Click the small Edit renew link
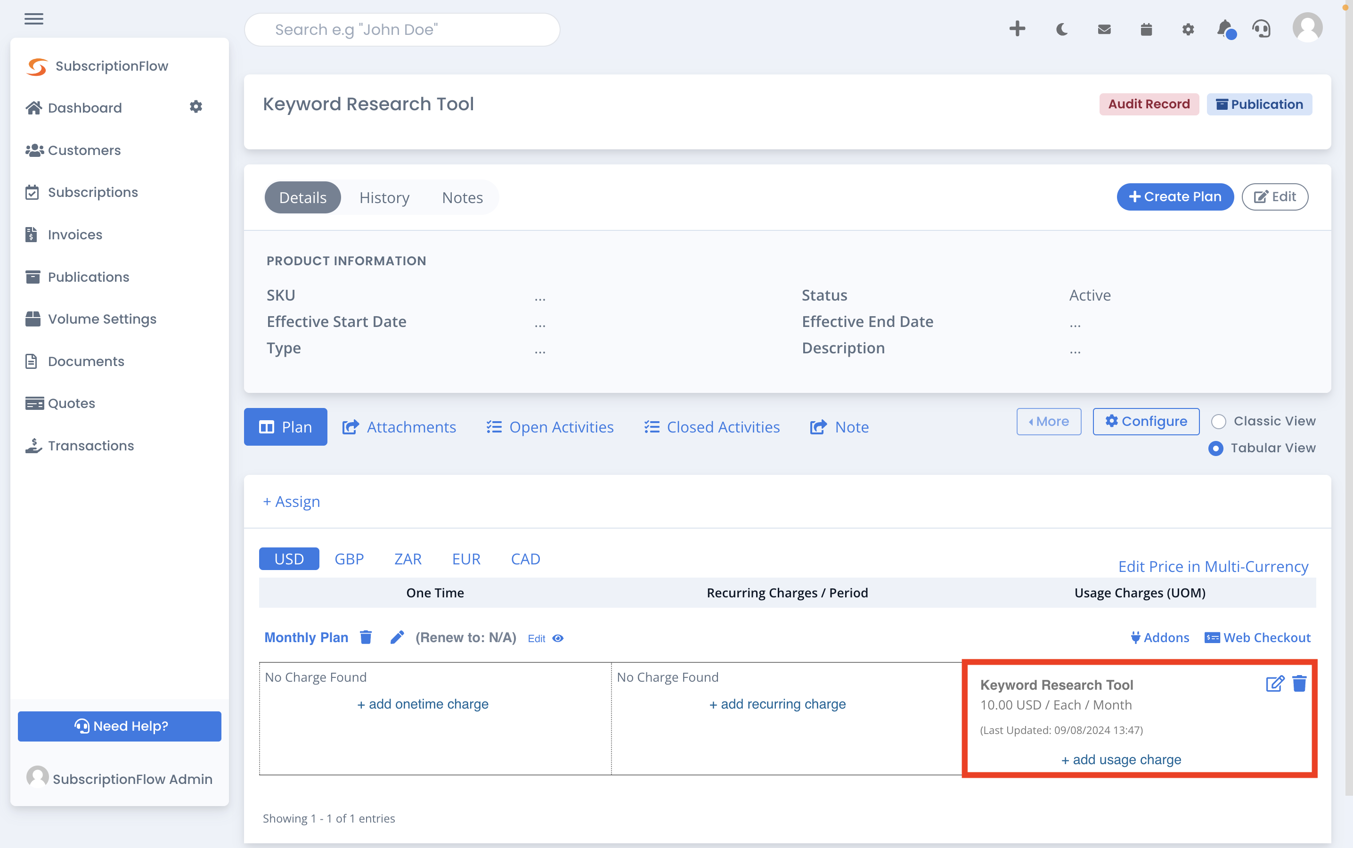 [537, 639]
